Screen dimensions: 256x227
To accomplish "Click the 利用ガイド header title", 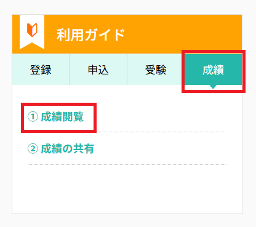I will [90, 35].
